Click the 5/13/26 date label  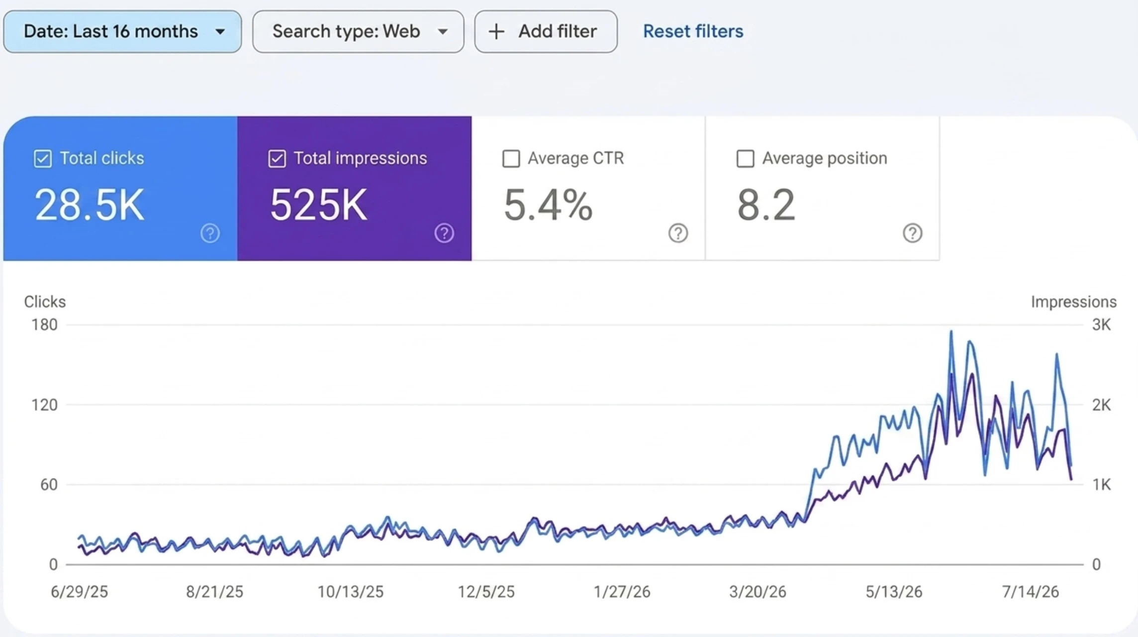point(894,592)
